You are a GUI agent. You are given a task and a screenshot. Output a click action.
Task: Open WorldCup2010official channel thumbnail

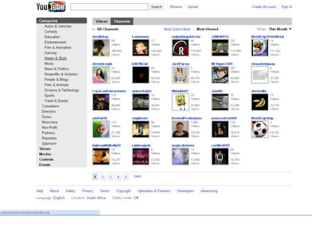259,48
